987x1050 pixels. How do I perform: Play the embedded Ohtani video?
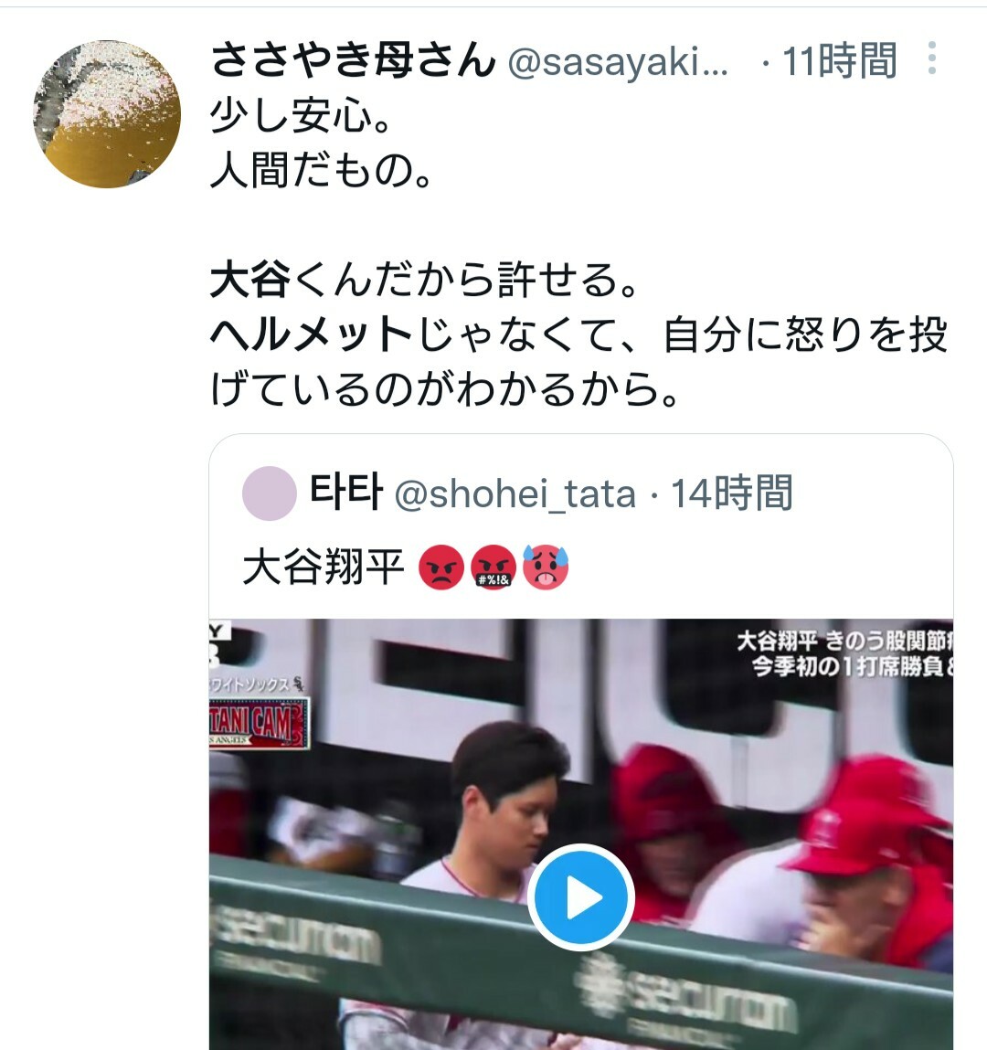580,897
